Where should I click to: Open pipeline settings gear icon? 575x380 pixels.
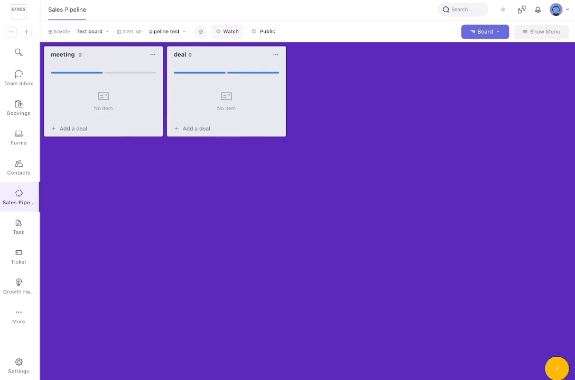click(x=201, y=32)
